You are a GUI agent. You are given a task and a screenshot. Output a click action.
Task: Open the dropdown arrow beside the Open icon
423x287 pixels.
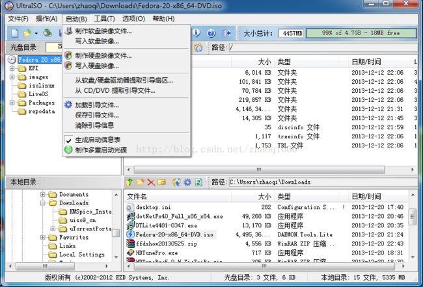36,33
